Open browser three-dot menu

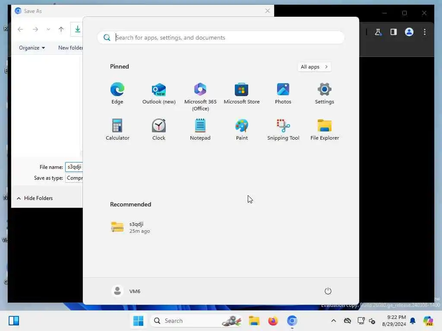pyautogui.click(x=425, y=32)
